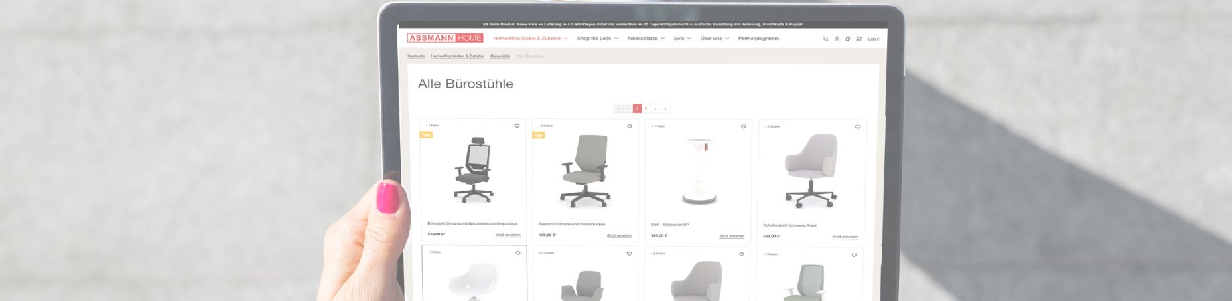The width and height of the screenshot is (1232, 301).
Task: Open the Steh-Sitzhocker UP product image
Action: pos(698,171)
